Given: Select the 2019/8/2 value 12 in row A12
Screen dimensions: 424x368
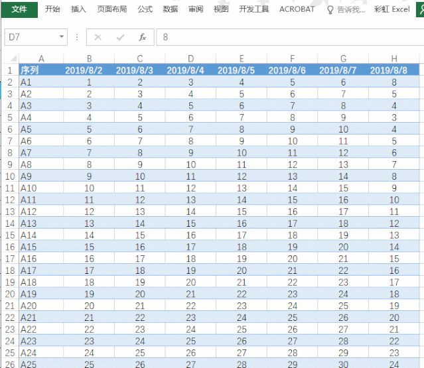Looking at the screenshot, I should coord(89,212).
